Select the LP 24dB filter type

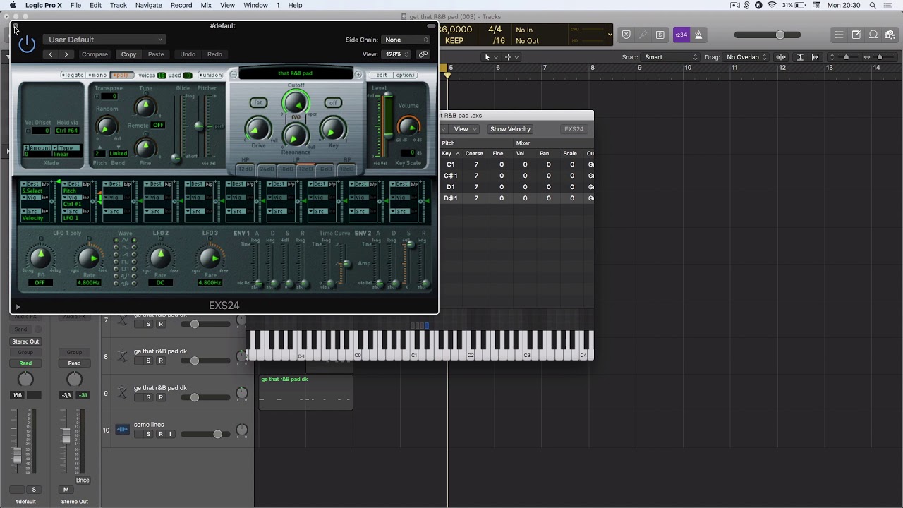coord(266,169)
